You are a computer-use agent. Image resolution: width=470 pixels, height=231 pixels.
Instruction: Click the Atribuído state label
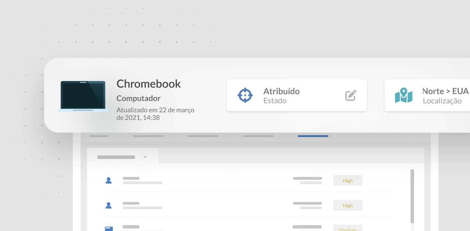coord(281,91)
